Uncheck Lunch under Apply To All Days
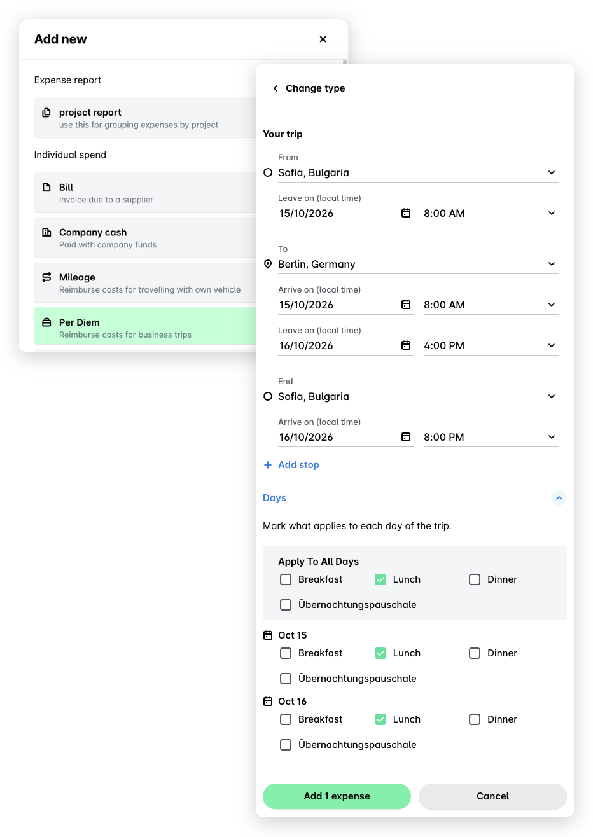593x837 pixels. (x=380, y=579)
